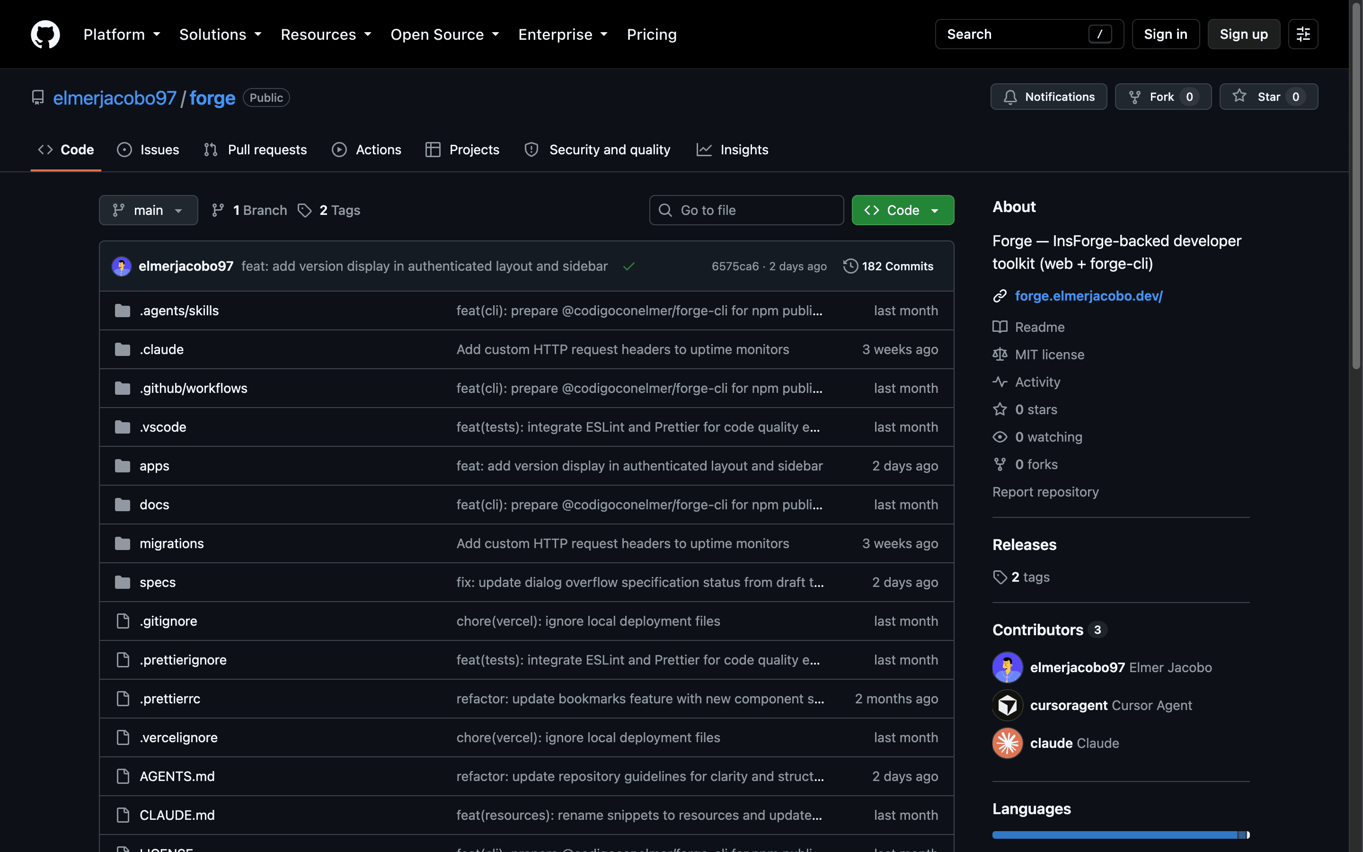
Task: Open the 2 Tags link
Action: 329,210
